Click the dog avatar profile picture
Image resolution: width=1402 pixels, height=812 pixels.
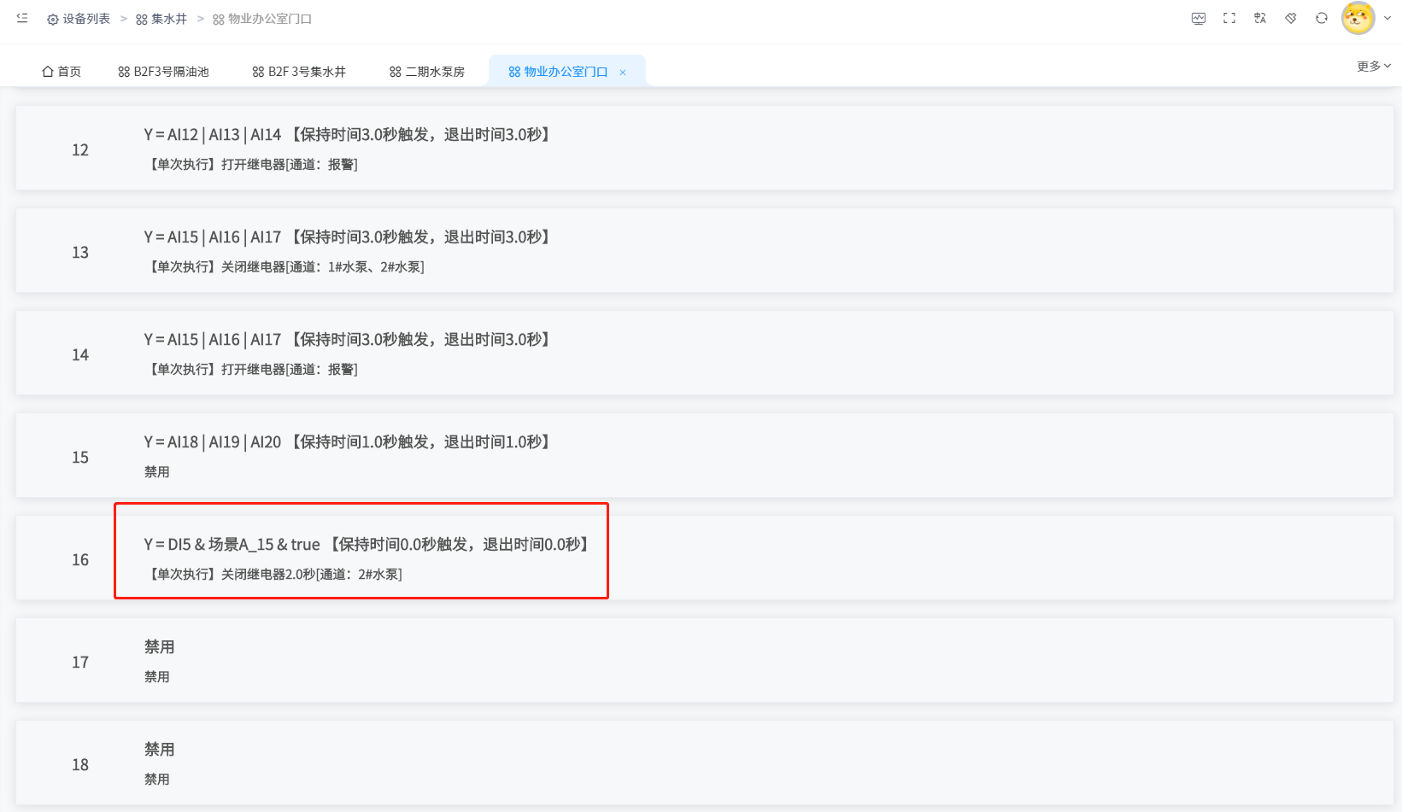click(x=1358, y=18)
